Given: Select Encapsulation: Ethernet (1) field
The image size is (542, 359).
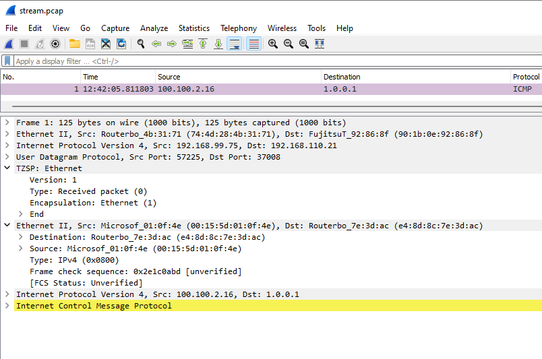Looking at the screenshot, I should 93,203.
